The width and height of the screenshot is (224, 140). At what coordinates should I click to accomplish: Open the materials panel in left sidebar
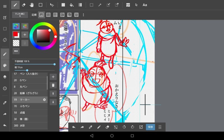(5, 88)
